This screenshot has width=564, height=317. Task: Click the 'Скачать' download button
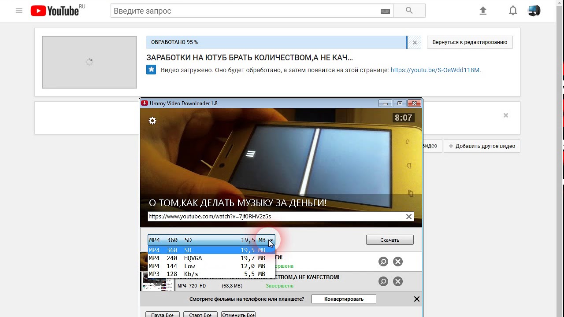tap(390, 240)
